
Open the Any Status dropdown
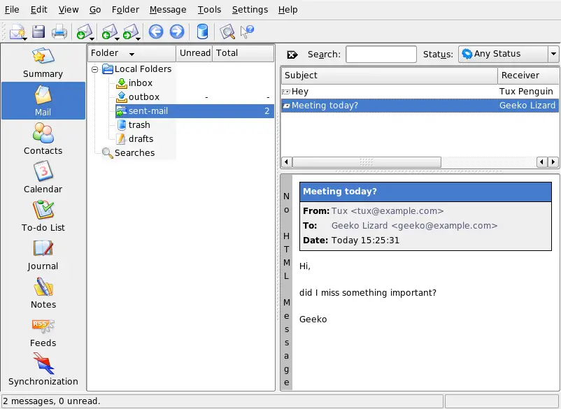508,55
